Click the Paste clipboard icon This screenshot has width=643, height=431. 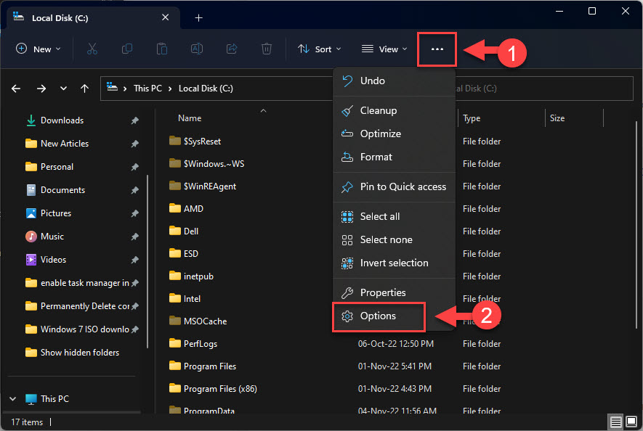162,49
